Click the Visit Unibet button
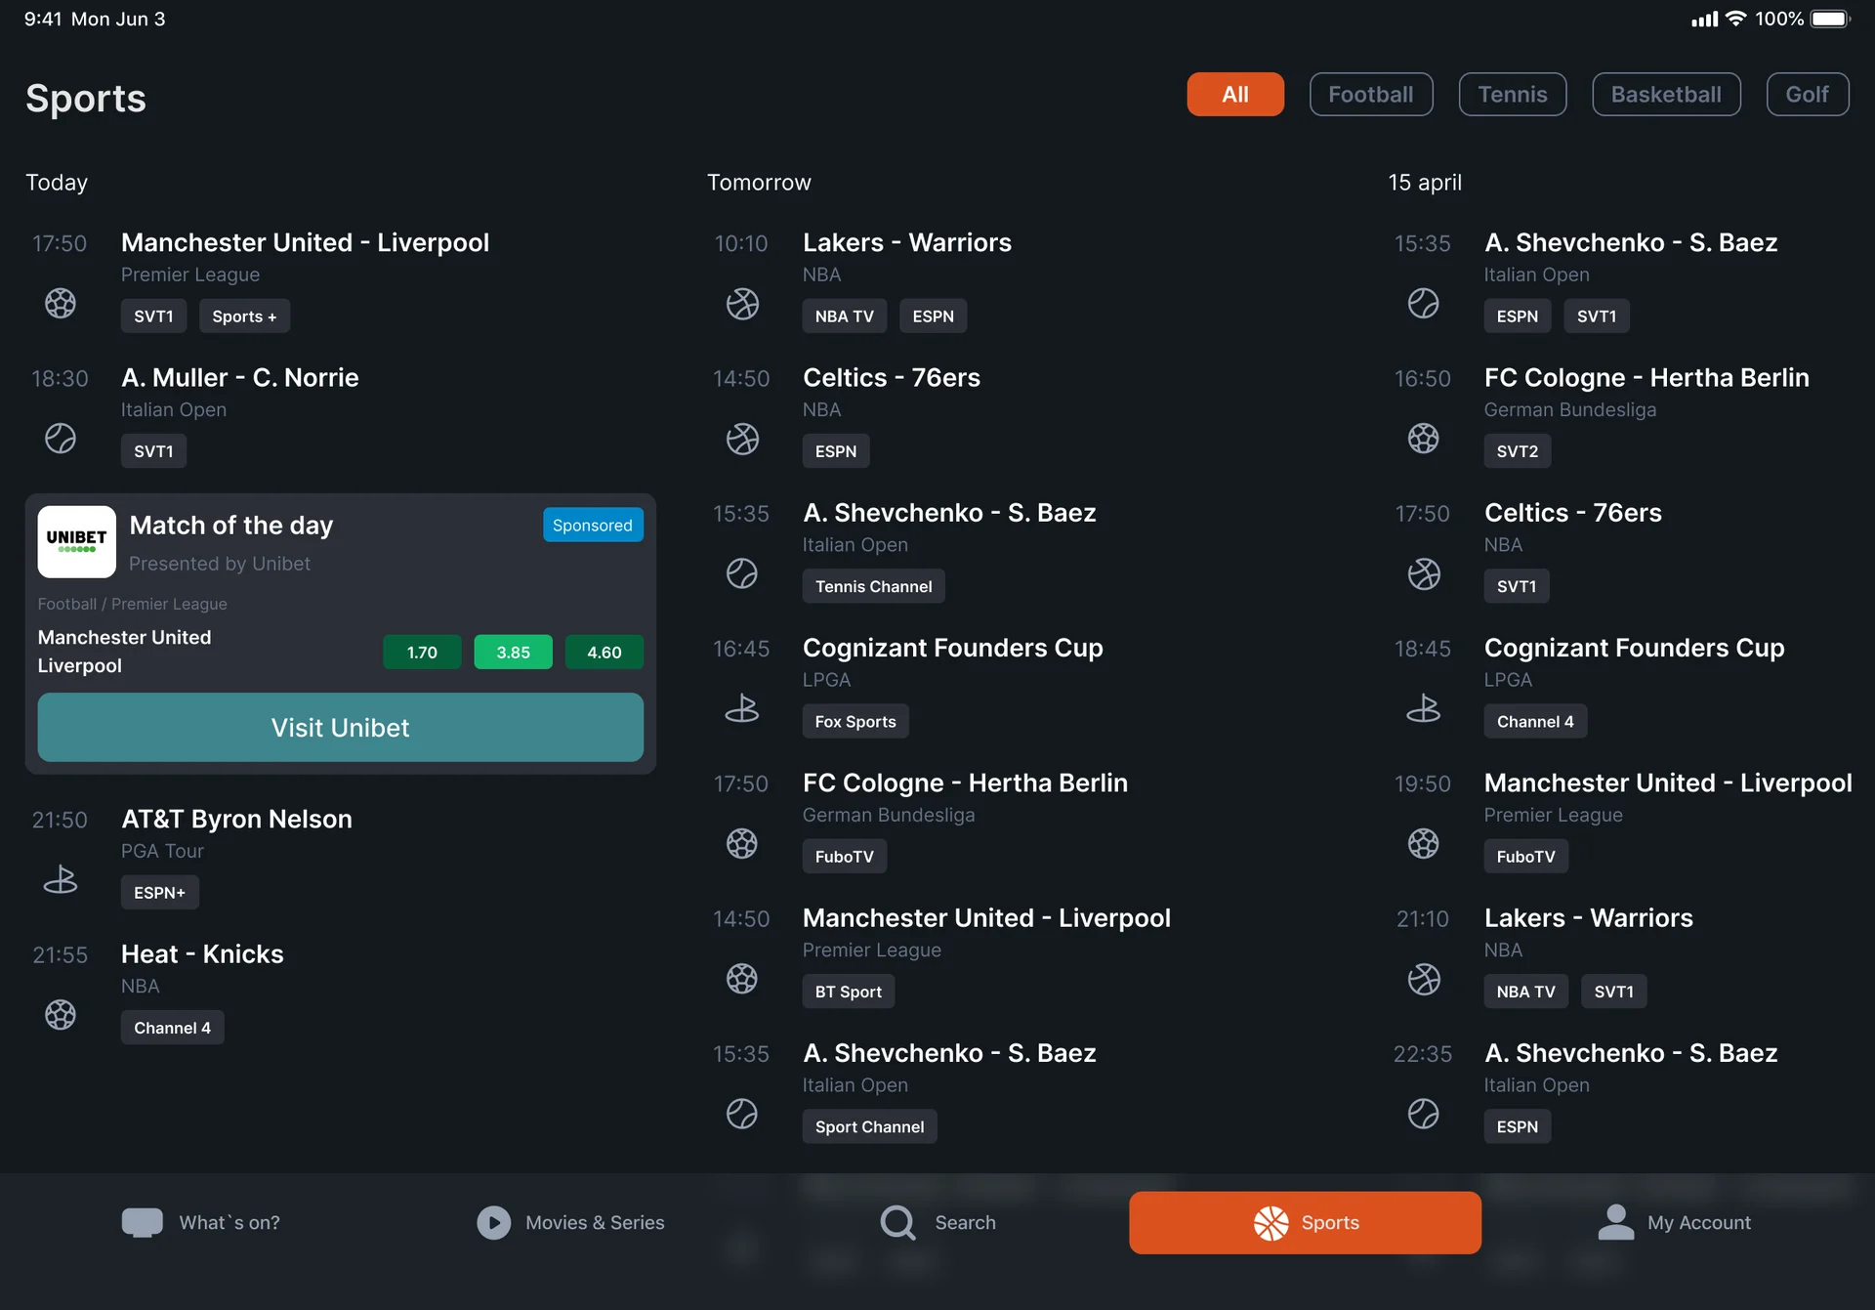 [341, 728]
